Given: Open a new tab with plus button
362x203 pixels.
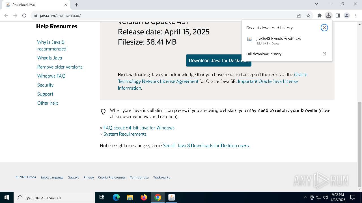Looking at the screenshot, I should coord(76,5).
